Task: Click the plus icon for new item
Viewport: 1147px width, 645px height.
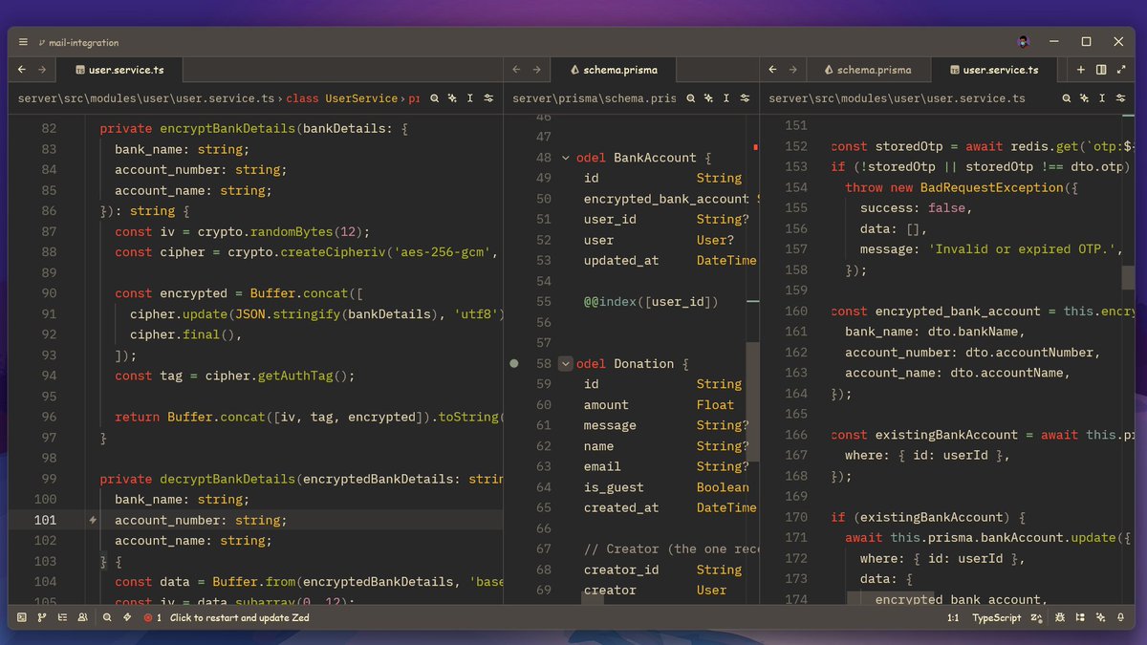Action: click(x=1081, y=70)
